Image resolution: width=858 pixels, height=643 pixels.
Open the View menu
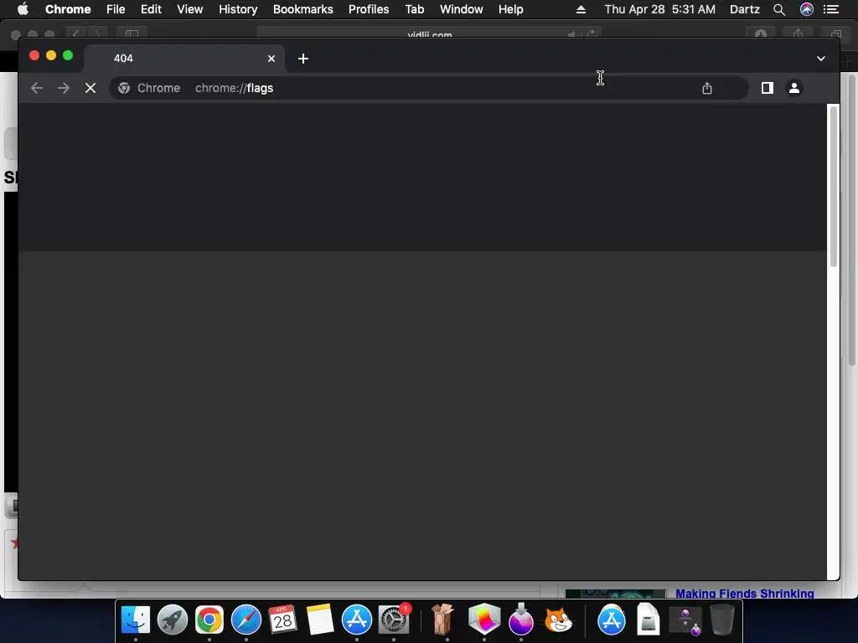click(x=190, y=9)
